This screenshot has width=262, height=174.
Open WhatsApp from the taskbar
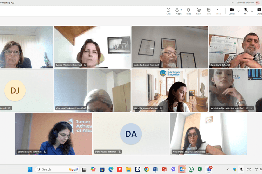(x=191, y=169)
